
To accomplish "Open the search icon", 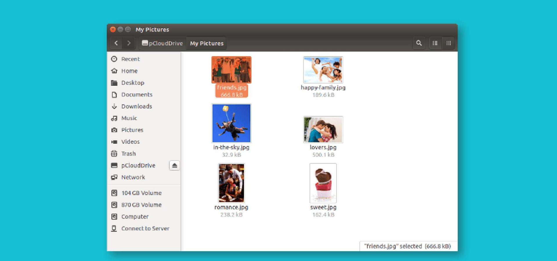I will click(x=419, y=43).
